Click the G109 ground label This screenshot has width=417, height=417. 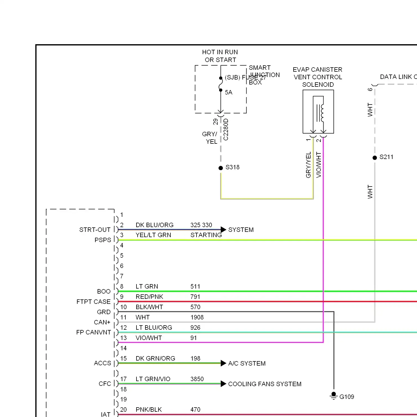pyautogui.click(x=347, y=397)
